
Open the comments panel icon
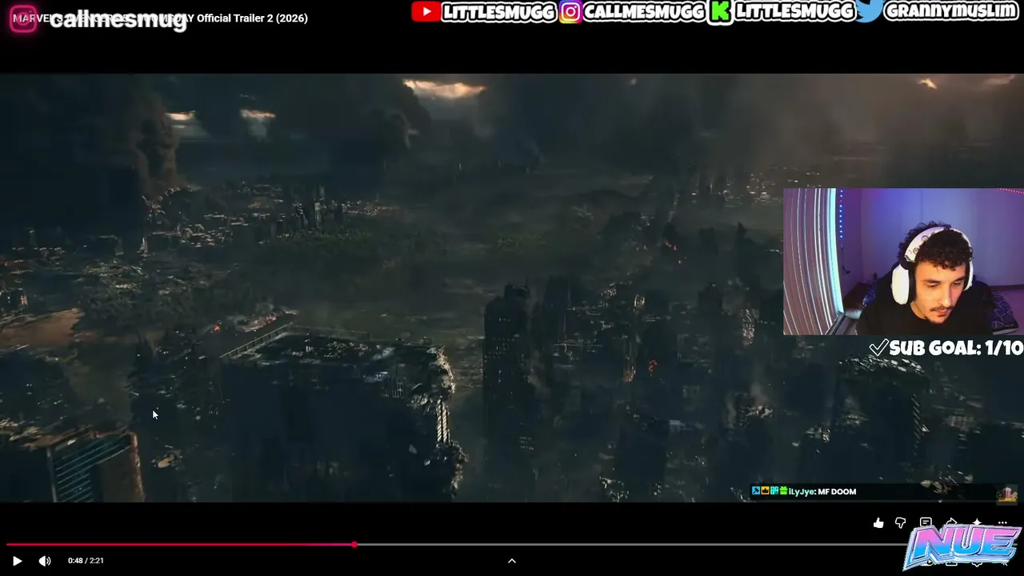926,523
